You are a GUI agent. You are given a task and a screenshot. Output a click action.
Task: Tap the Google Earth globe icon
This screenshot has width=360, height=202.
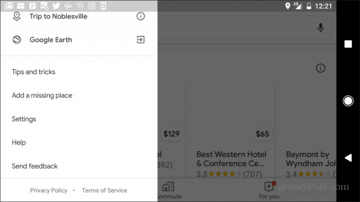[x=17, y=40]
